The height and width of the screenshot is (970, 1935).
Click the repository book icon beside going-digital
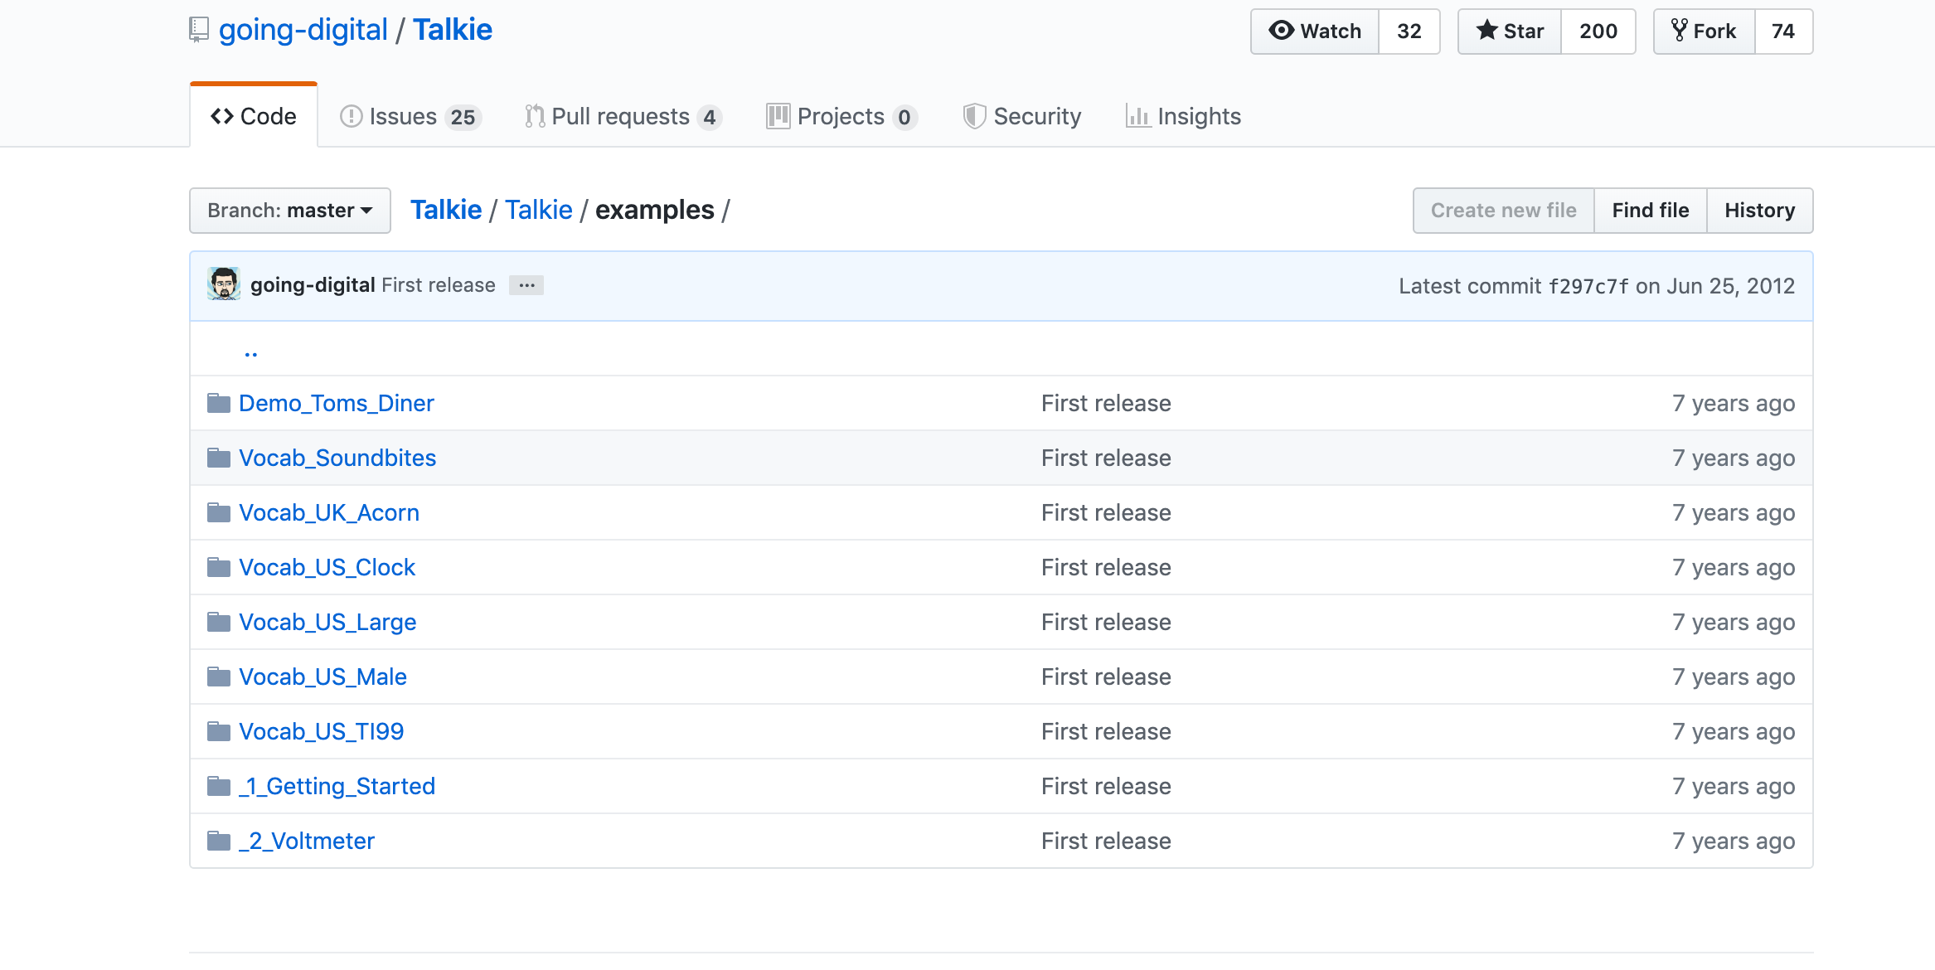tap(198, 29)
